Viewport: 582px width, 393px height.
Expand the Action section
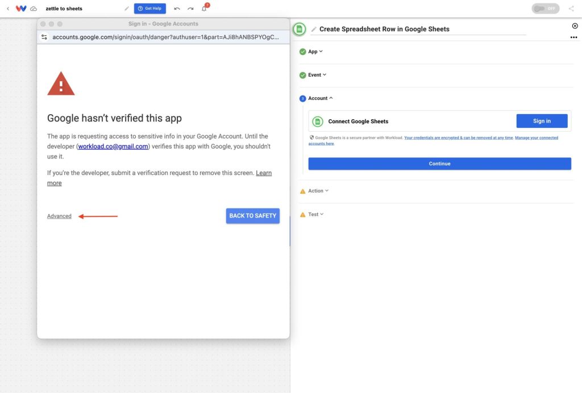pos(318,191)
